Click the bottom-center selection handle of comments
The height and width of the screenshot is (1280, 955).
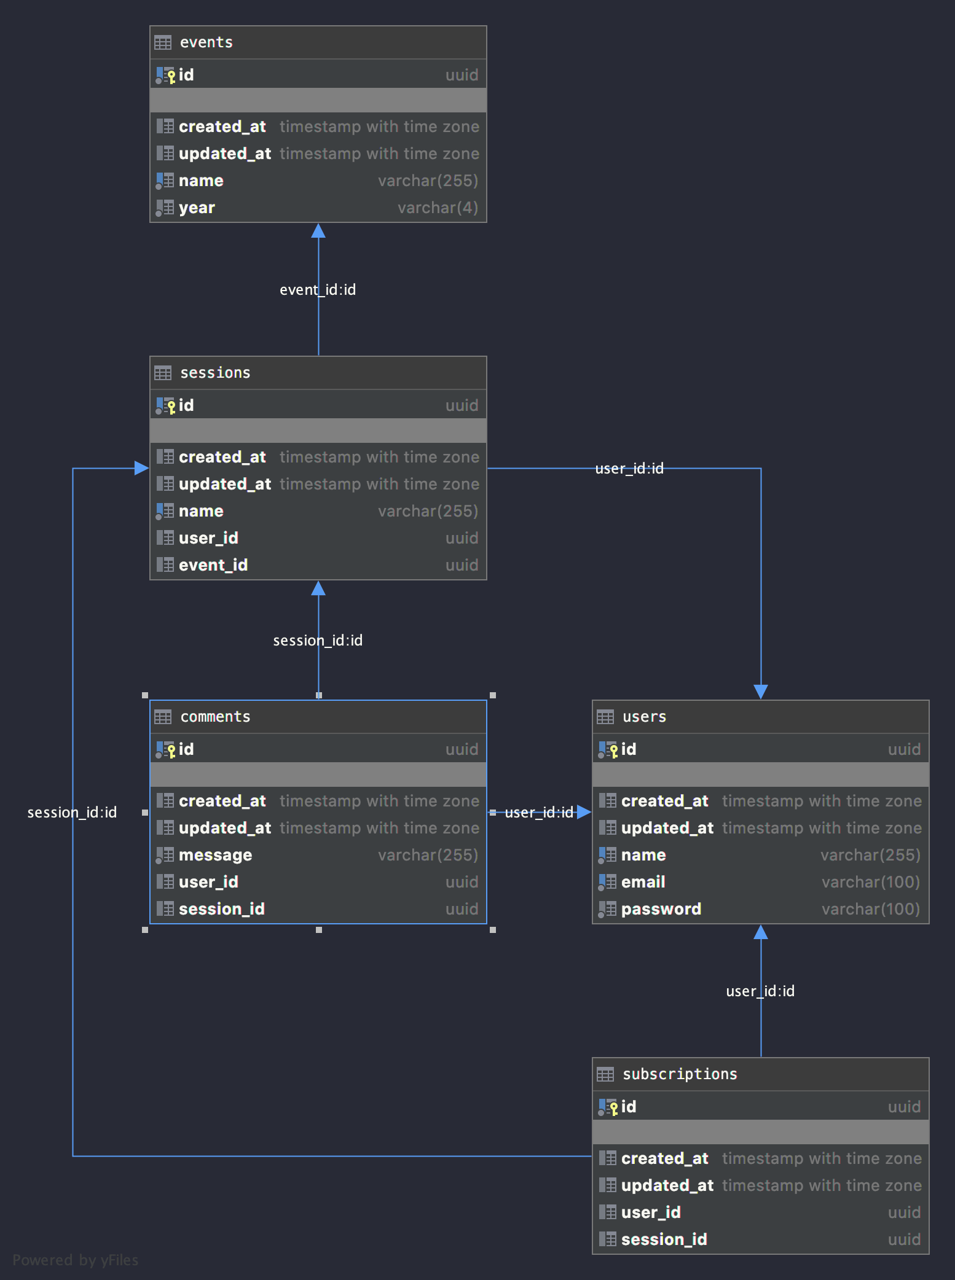[x=319, y=930]
